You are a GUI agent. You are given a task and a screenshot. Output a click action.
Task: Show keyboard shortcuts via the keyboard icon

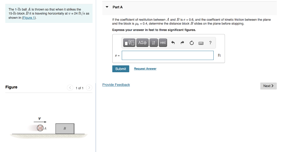(201, 43)
